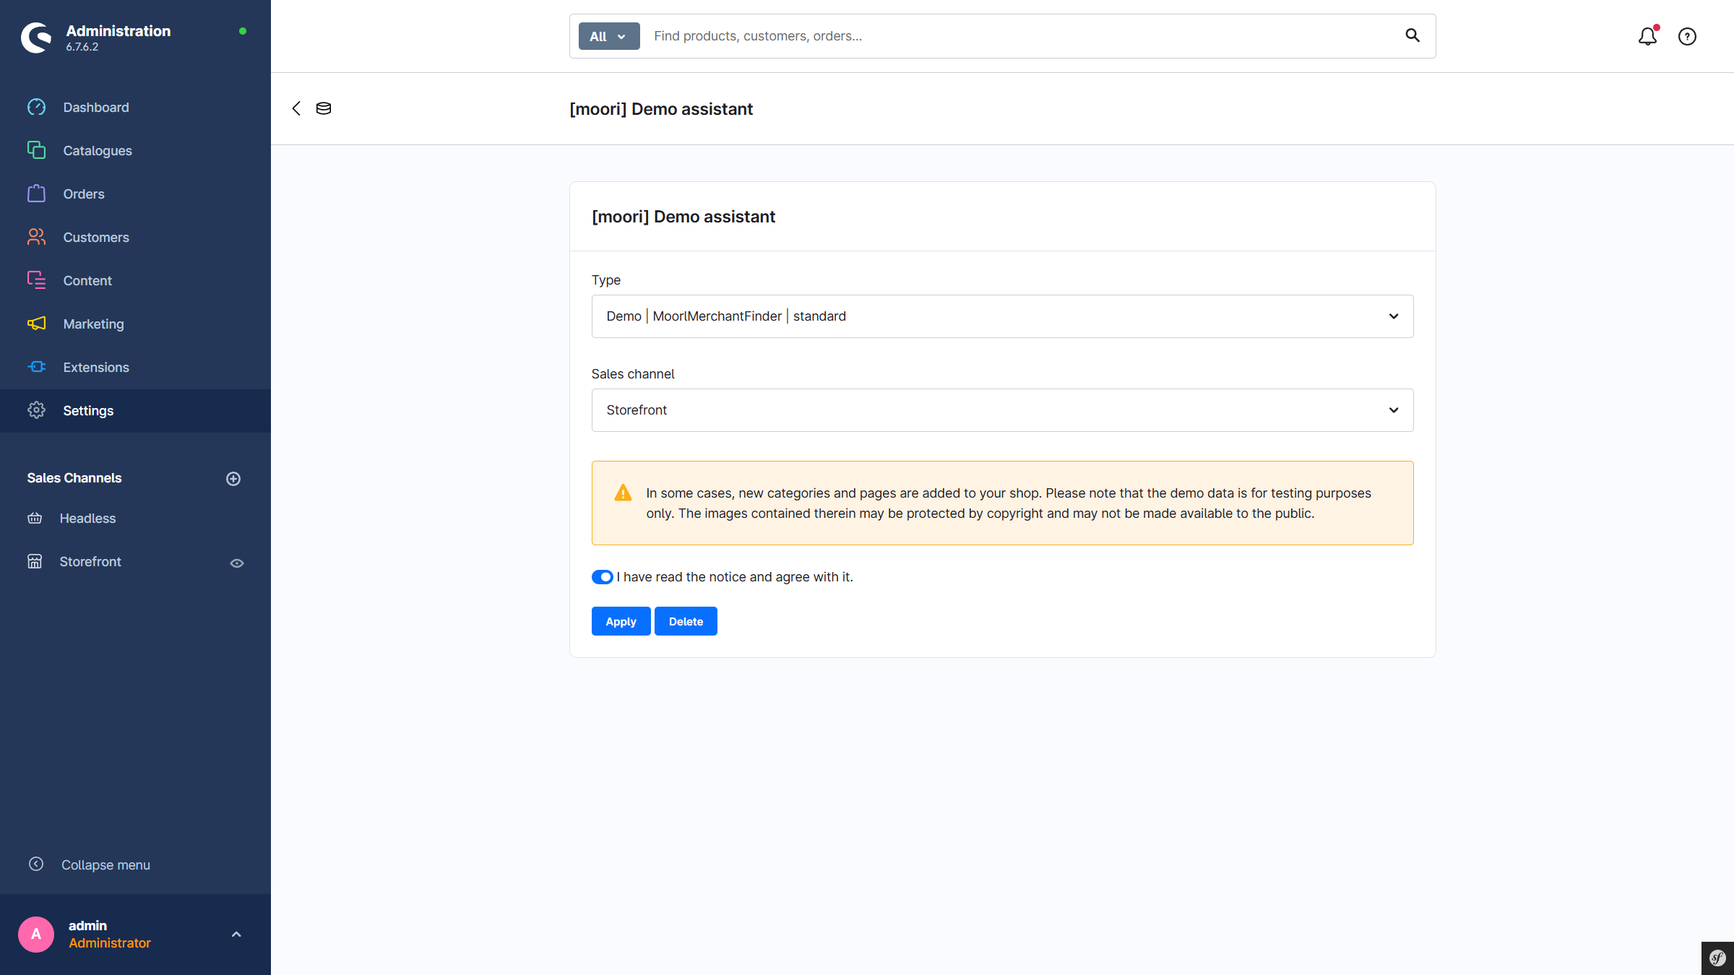Viewport: 1734px width, 975px height.
Task: Click the database stack icon in header
Action: point(324,108)
